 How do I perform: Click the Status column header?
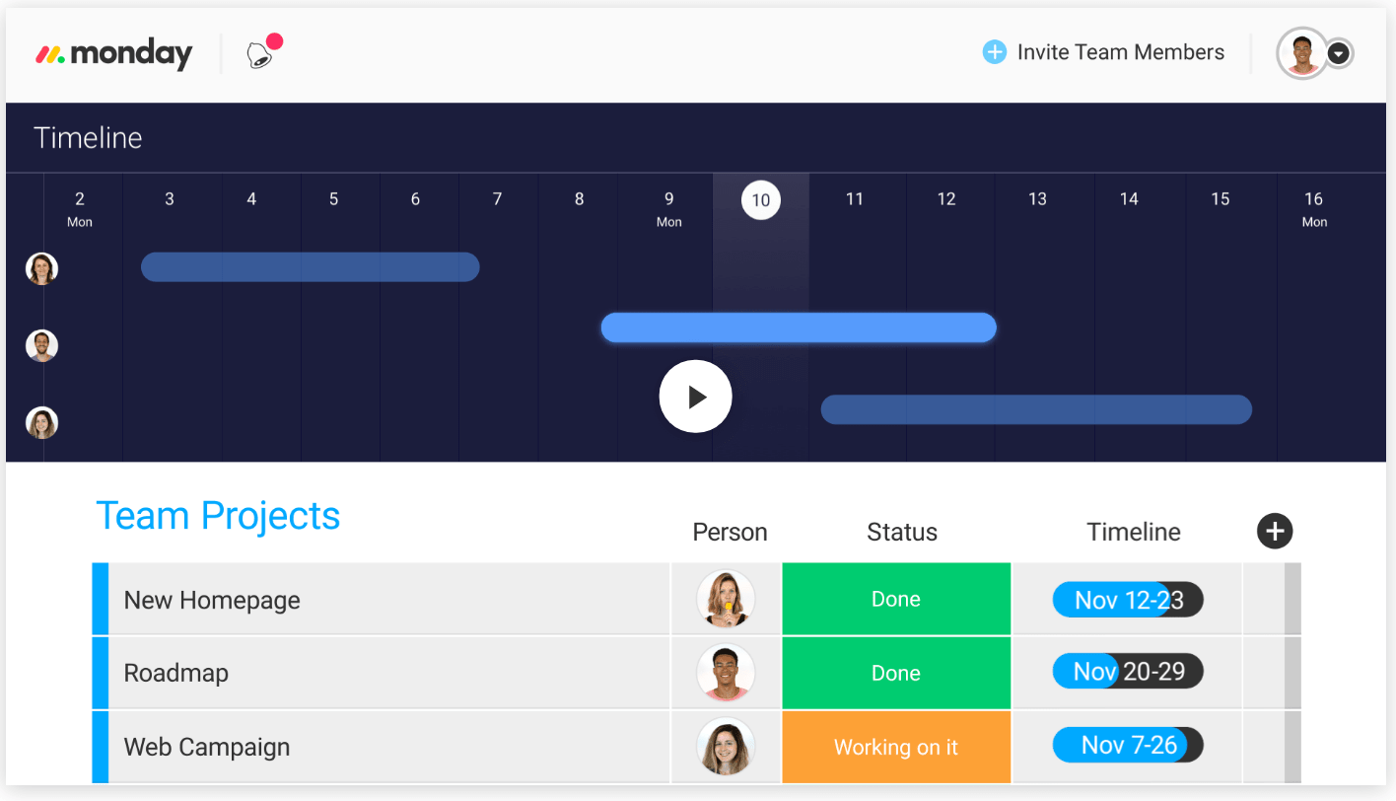901,533
